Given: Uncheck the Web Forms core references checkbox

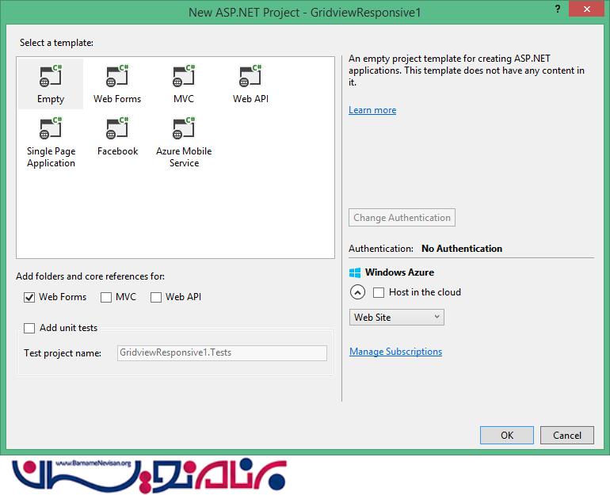Looking at the screenshot, I should (30, 297).
